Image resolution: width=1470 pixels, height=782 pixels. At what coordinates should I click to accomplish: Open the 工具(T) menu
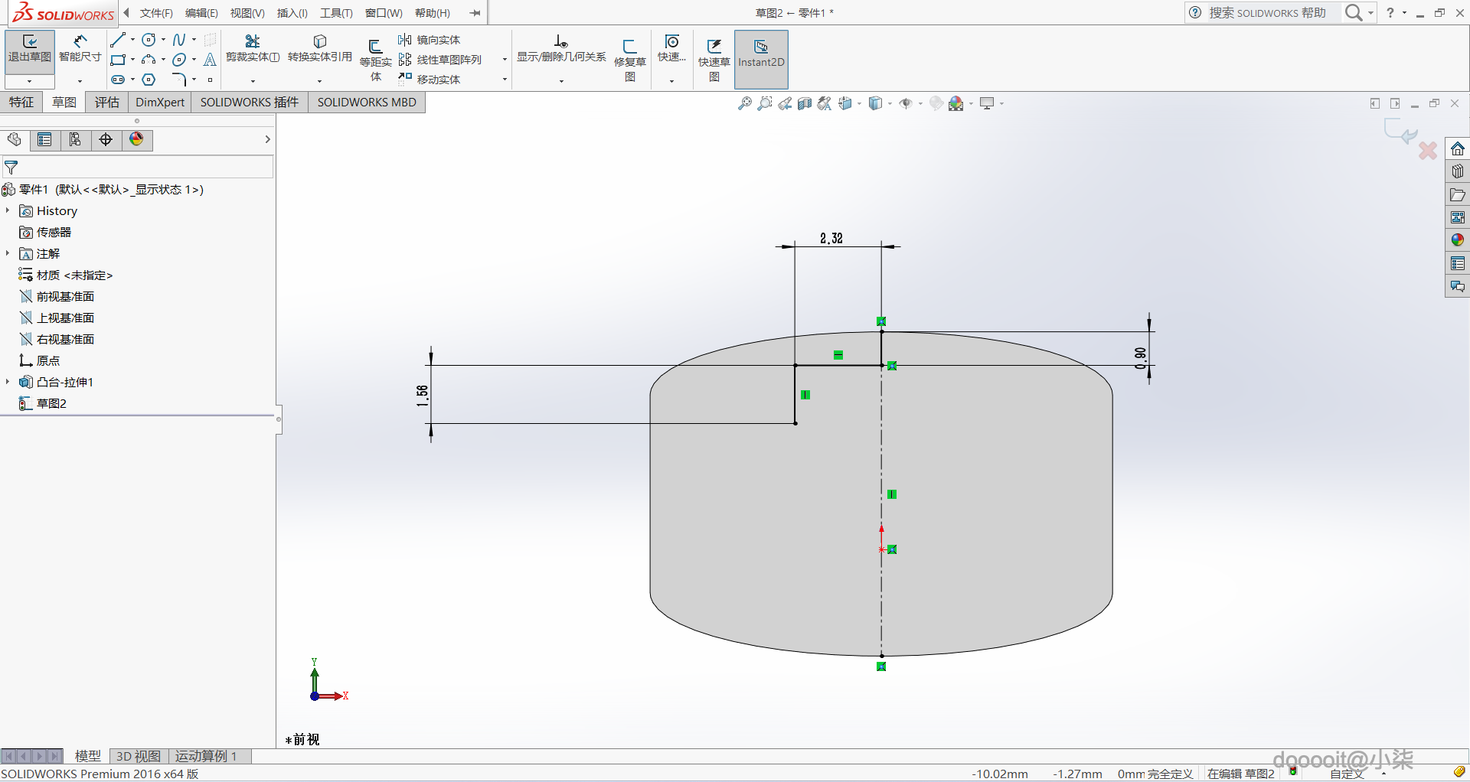coord(336,13)
